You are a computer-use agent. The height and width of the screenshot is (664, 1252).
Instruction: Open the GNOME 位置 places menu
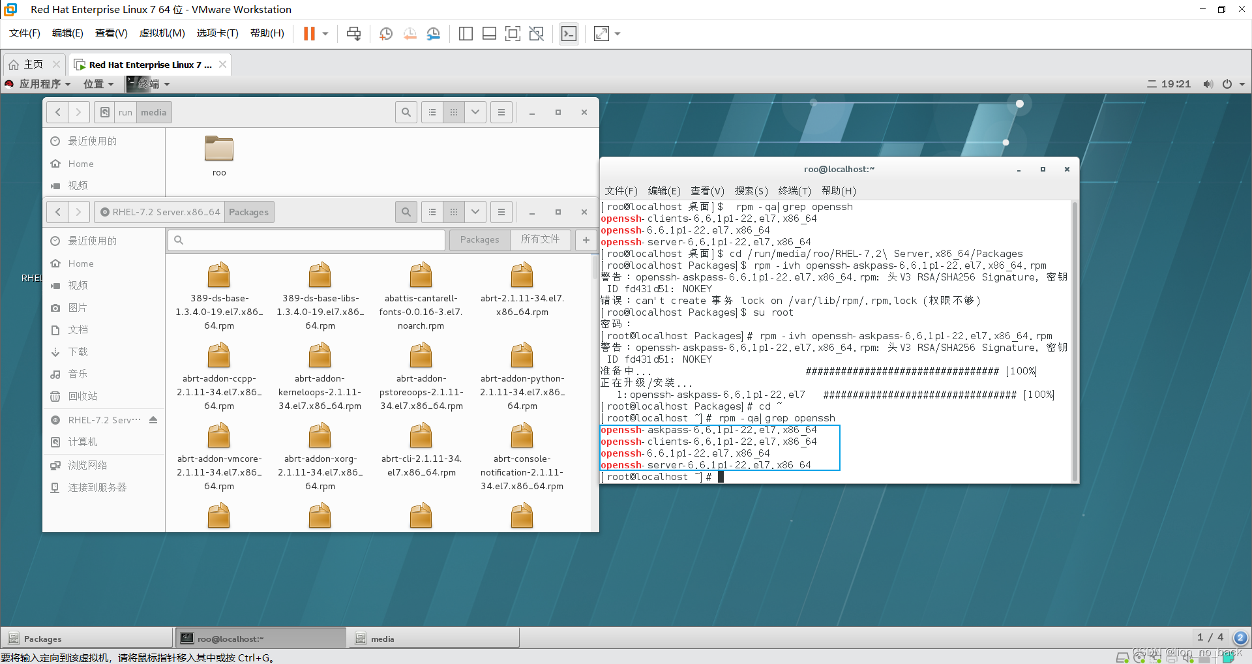[x=98, y=83]
